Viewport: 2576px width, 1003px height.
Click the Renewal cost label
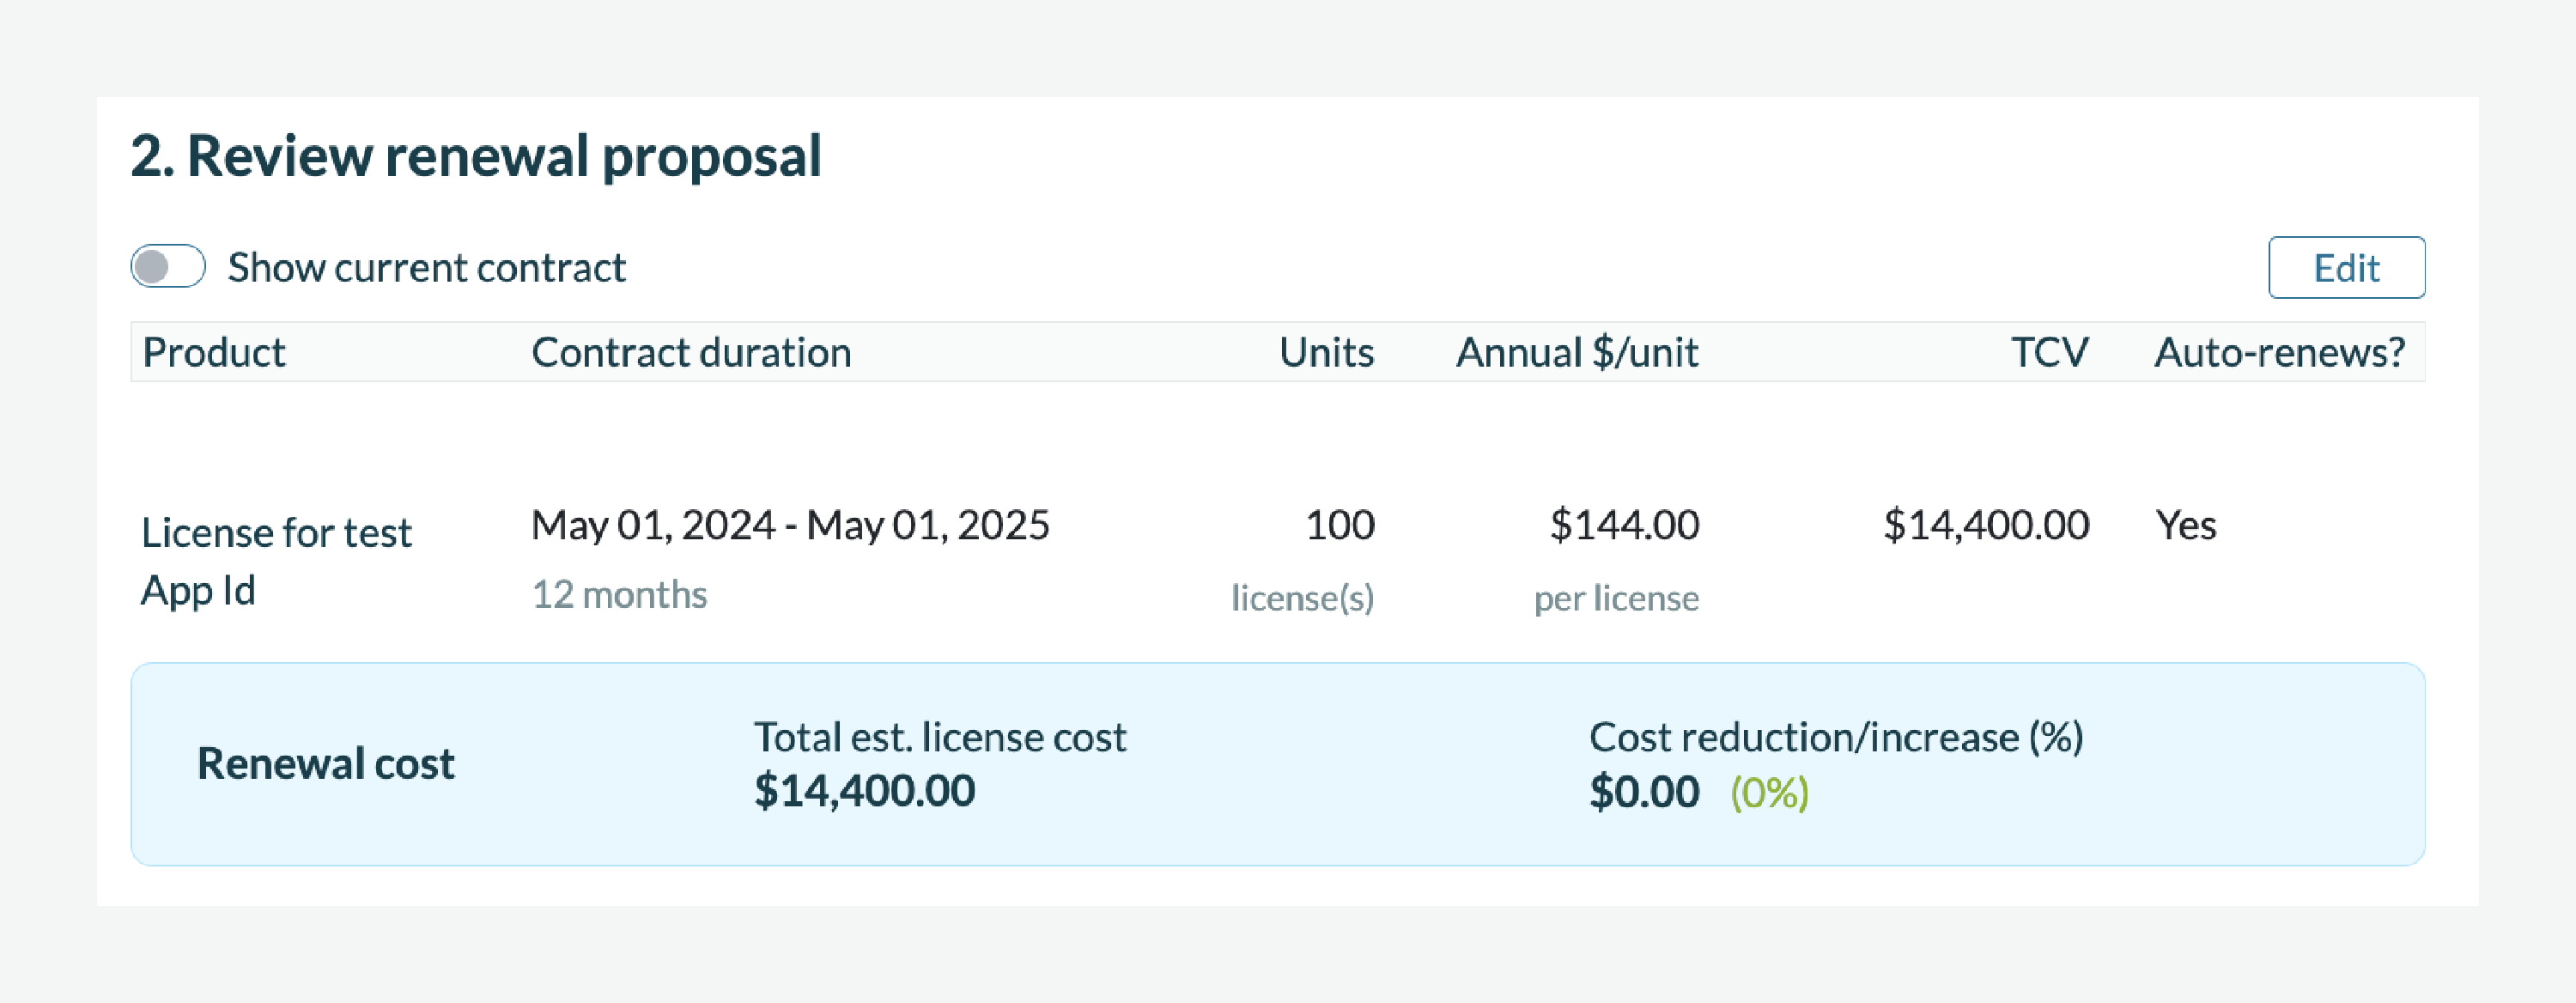coord(325,763)
